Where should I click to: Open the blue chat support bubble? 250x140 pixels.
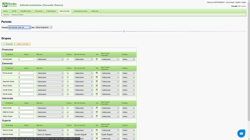click(x=241, y=133)
